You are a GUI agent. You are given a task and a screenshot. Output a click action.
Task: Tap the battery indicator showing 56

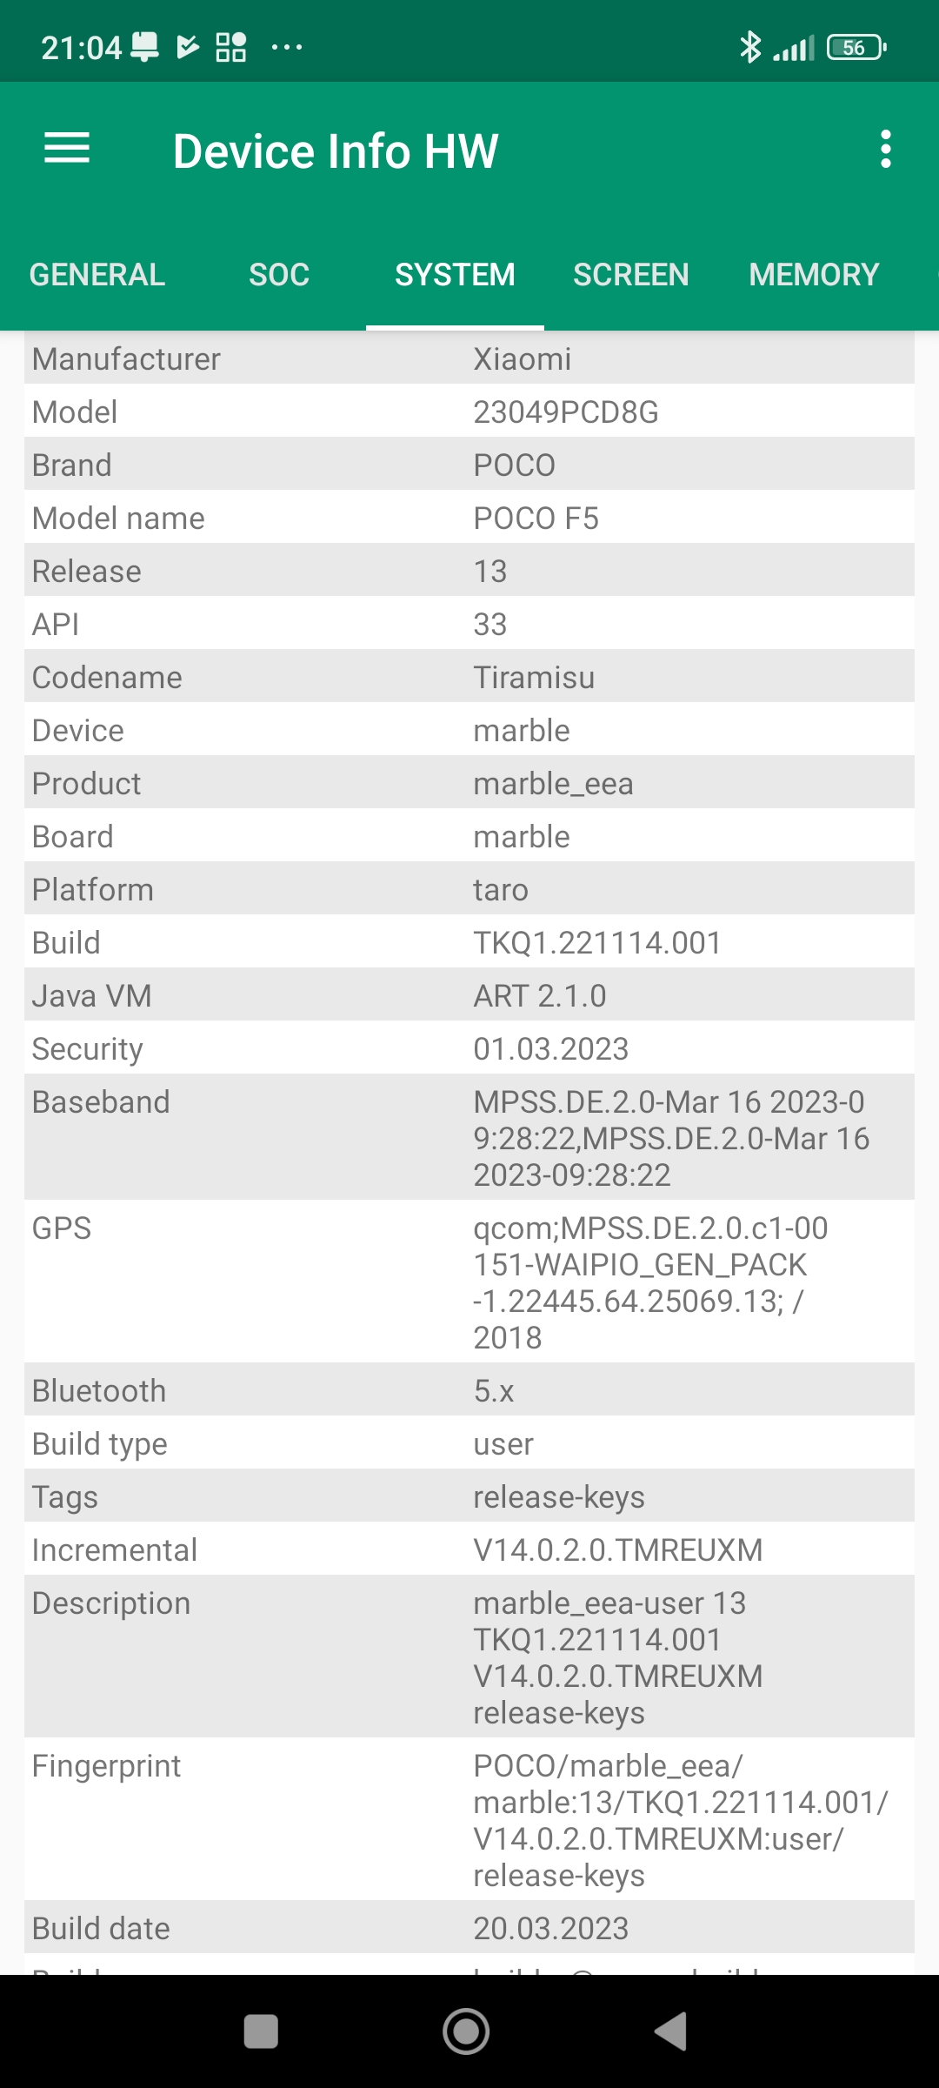856,47
